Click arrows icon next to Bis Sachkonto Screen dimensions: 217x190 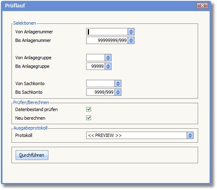(118, 92)
